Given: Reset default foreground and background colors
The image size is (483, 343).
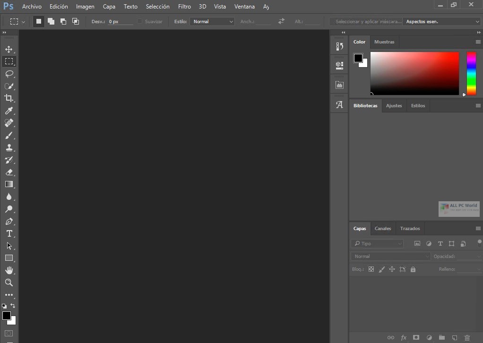Looking at the screenshot, I should click(4, 306).
